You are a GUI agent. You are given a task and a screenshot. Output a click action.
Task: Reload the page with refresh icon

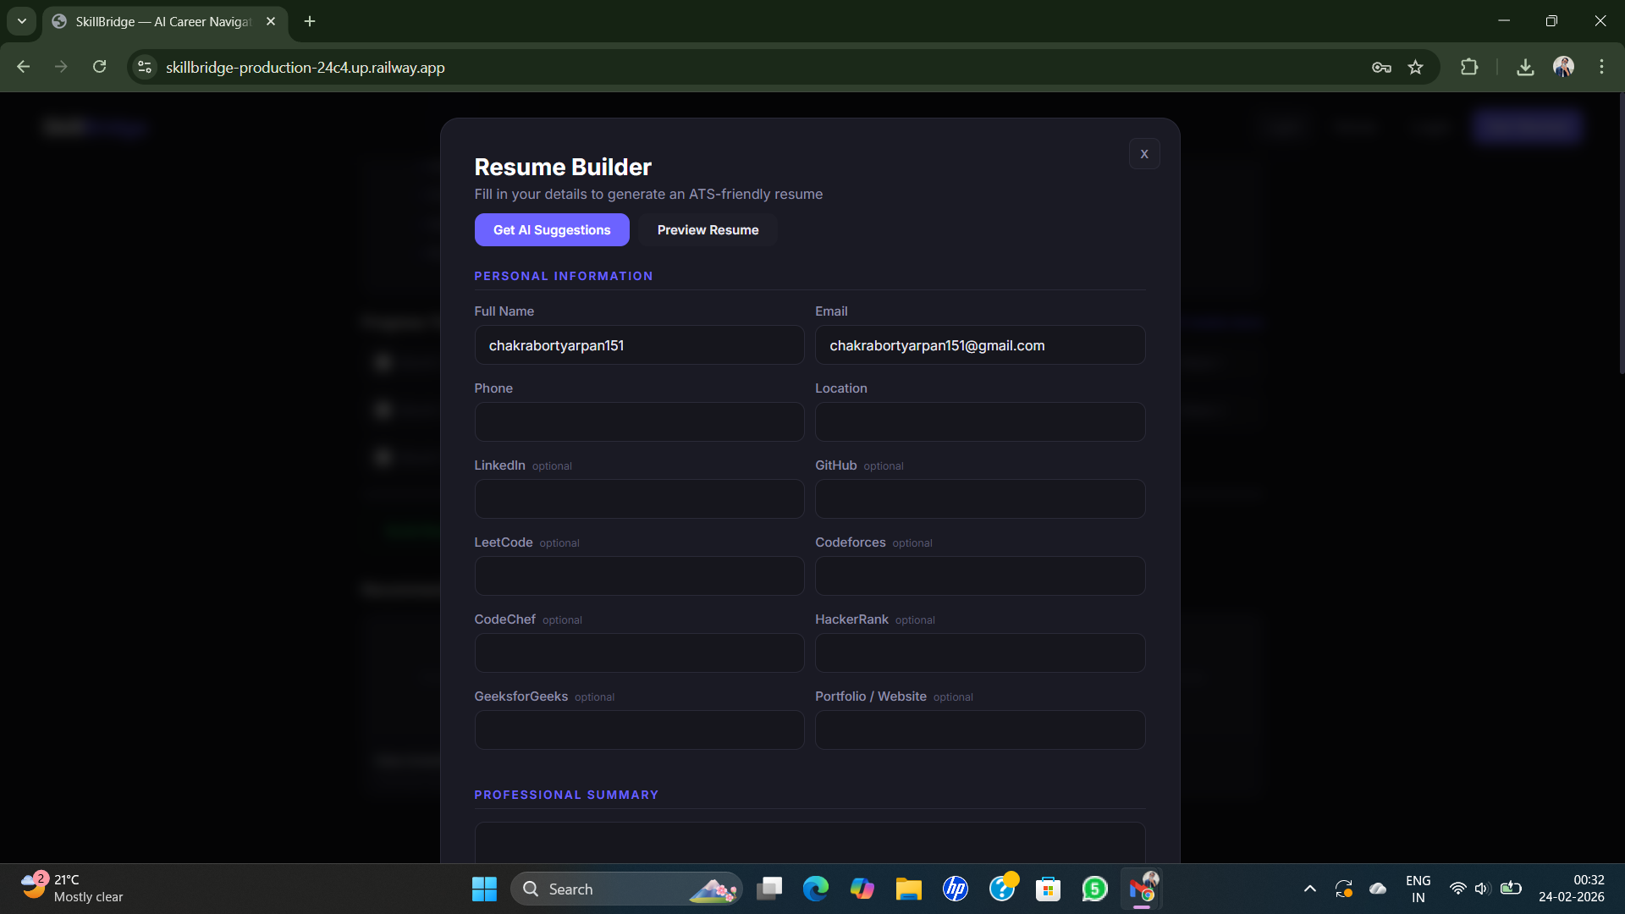(99, 67)
